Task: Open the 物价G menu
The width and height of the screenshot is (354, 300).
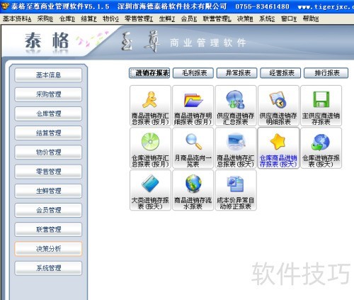Action: 110,19
